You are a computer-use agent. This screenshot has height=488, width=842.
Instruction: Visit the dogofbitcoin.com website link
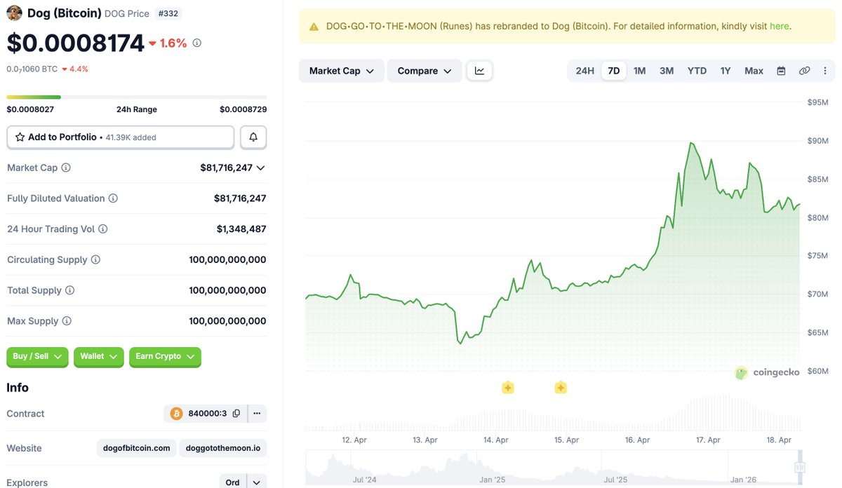136,448
